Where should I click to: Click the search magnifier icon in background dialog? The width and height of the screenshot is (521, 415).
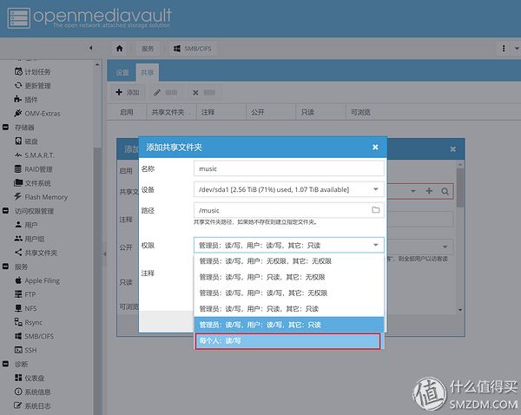point(445,191)
